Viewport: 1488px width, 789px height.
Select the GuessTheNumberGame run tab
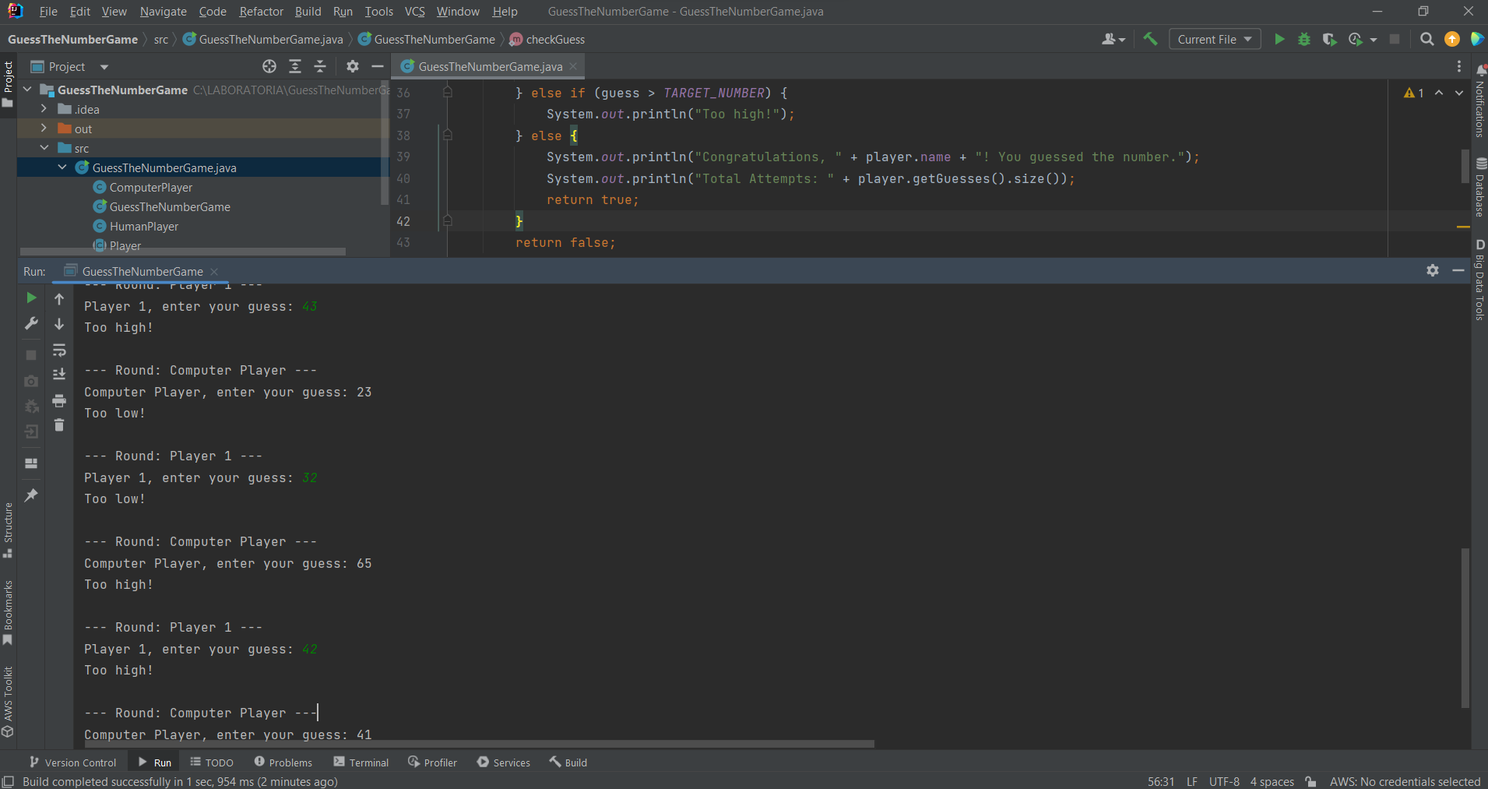pos(142,271)
